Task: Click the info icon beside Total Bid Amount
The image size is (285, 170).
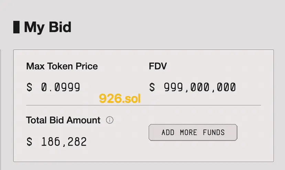Action: 110,120
